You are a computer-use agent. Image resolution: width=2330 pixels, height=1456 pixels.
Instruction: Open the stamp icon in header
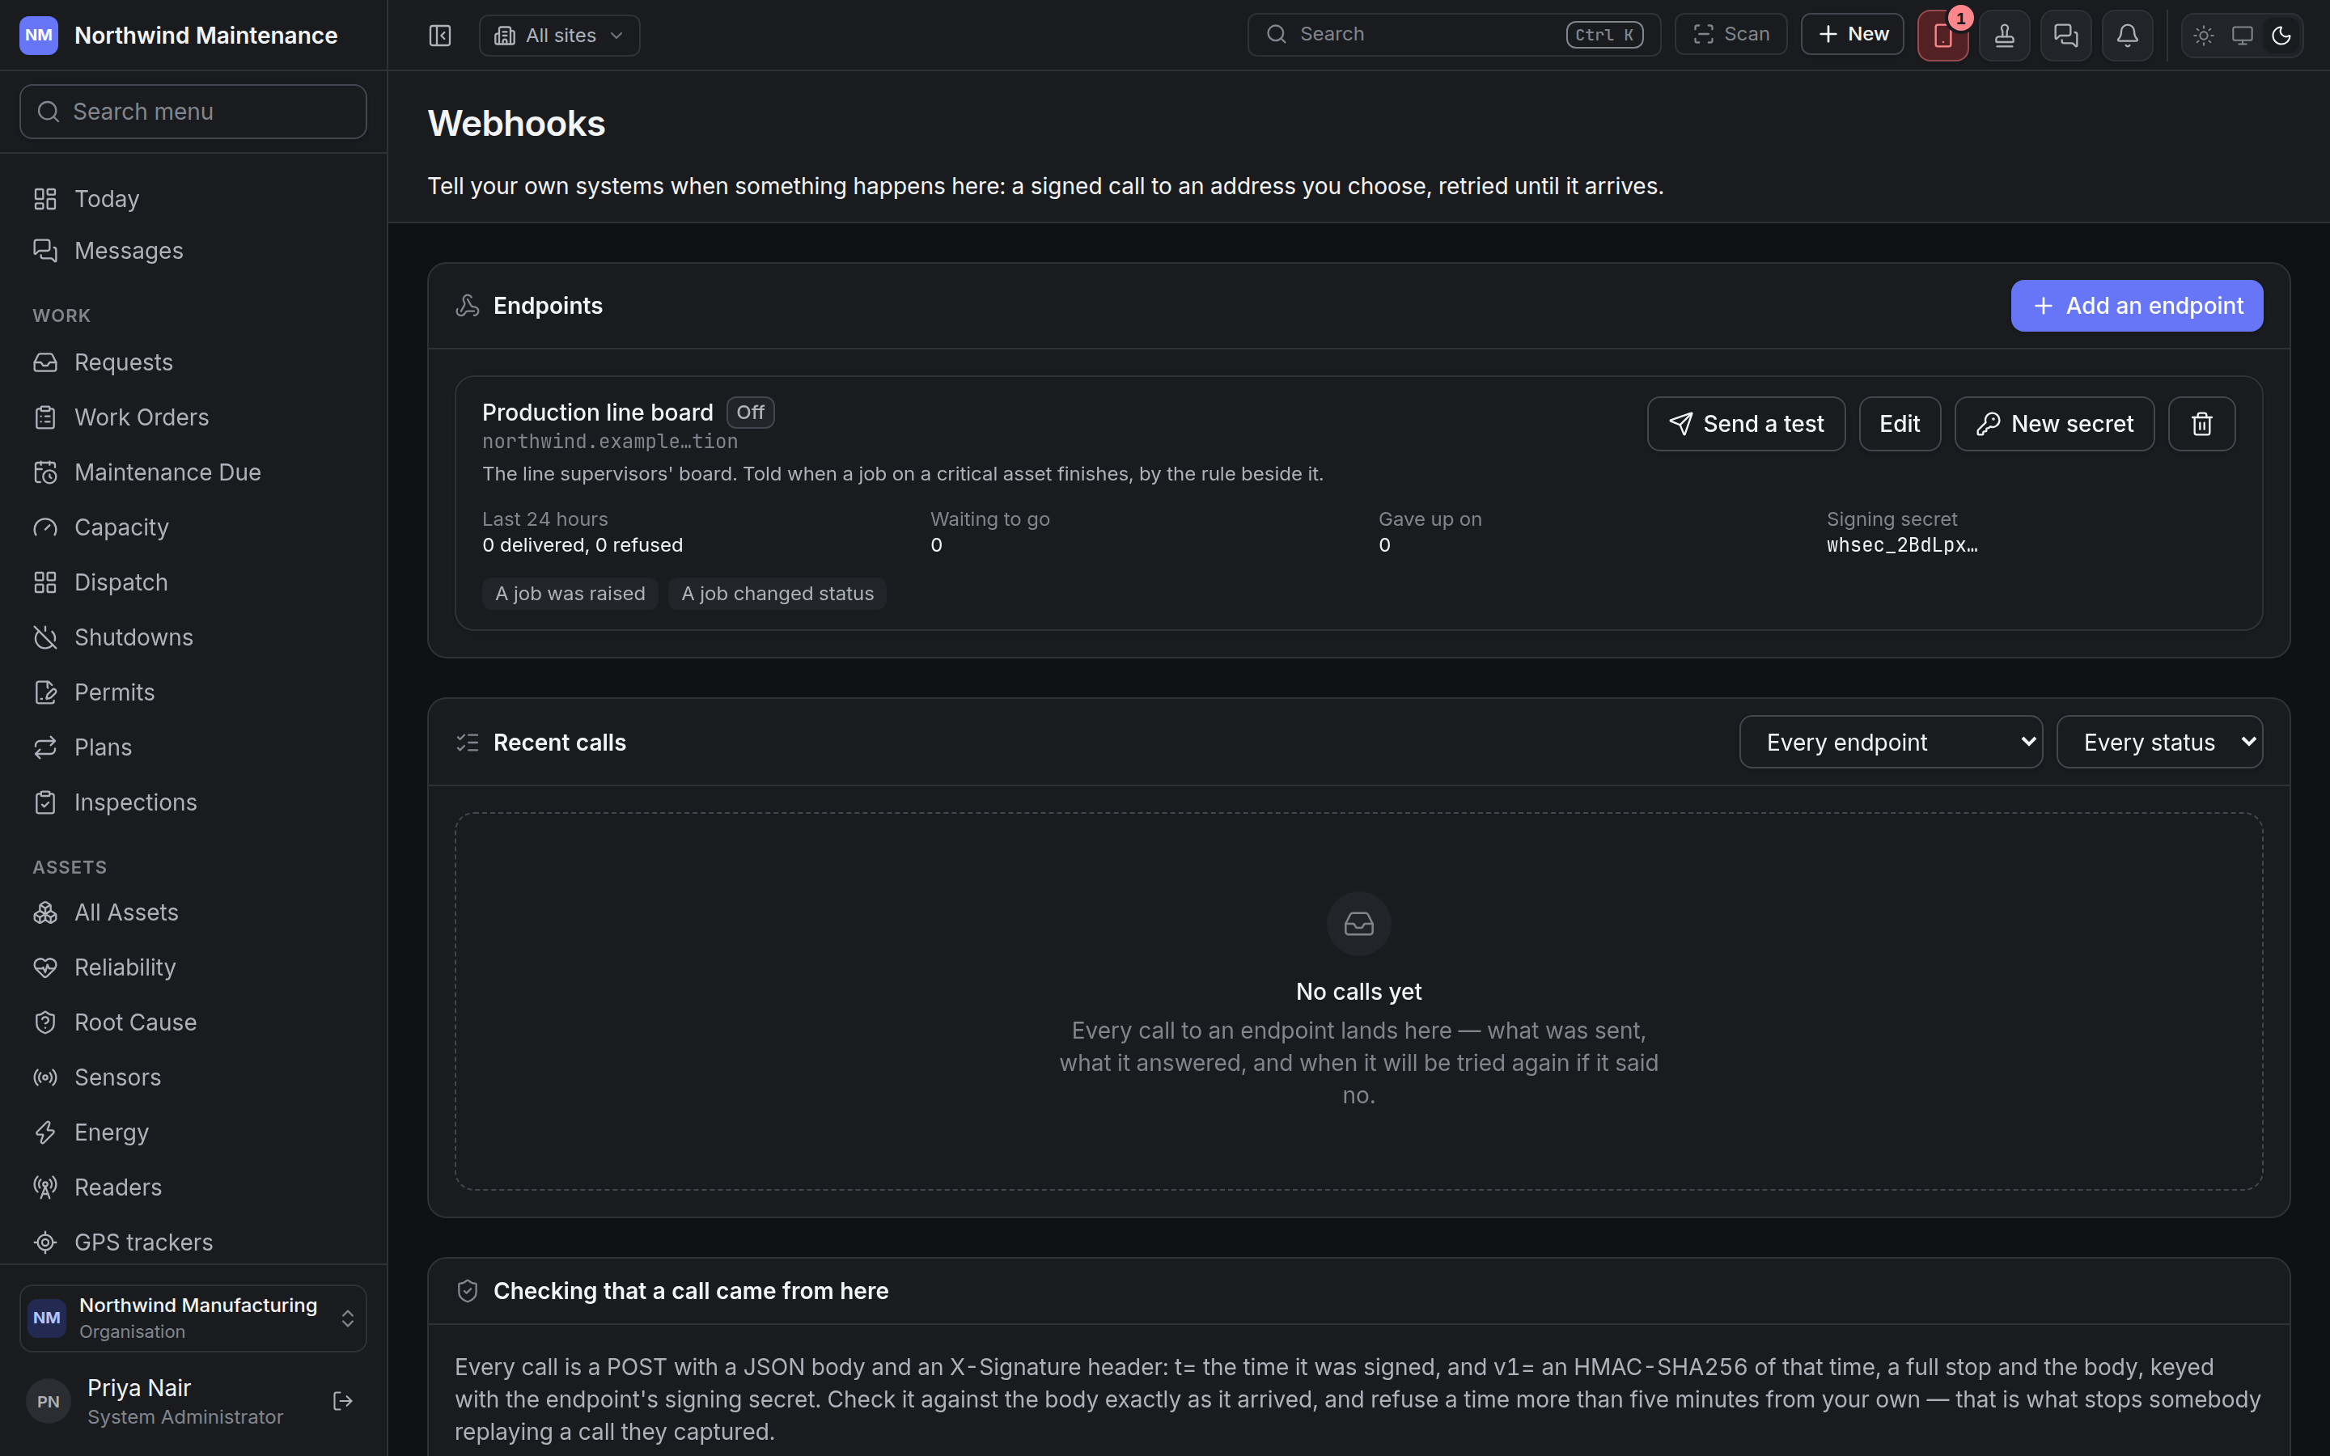2005,36
